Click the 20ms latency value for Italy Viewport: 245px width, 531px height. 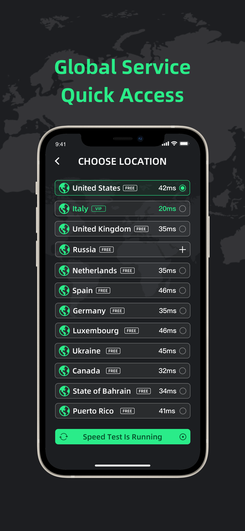[167, 209]
